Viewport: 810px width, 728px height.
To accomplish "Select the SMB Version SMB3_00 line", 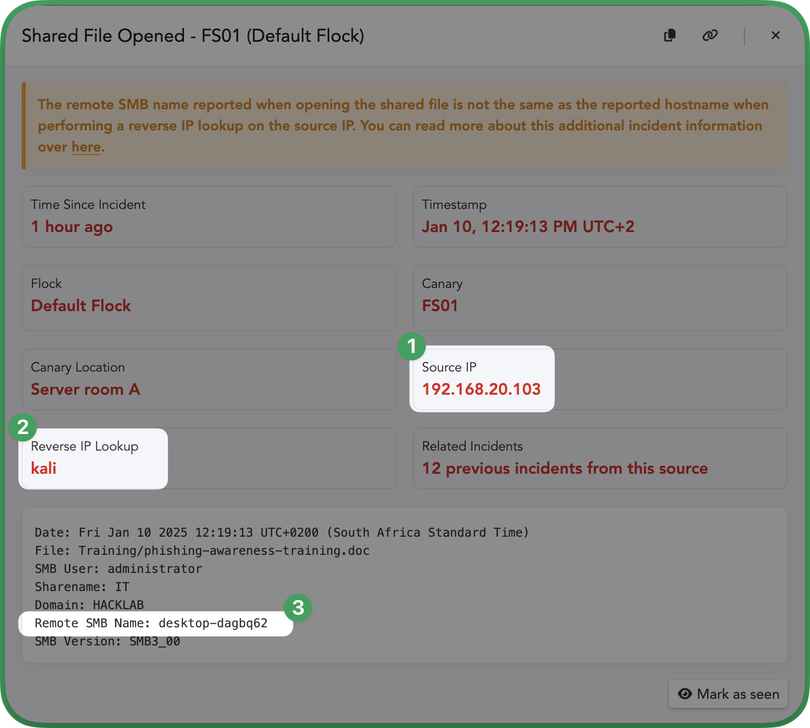I will [x=107, y=641].
